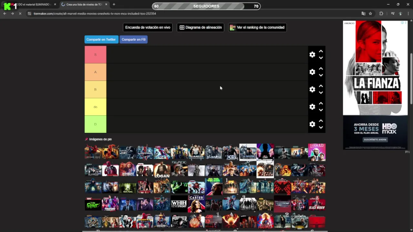Viewport: 413px width, 232px height.
Task: Move tier D row down
Action: pyautogui.click(x=321, y=128)
